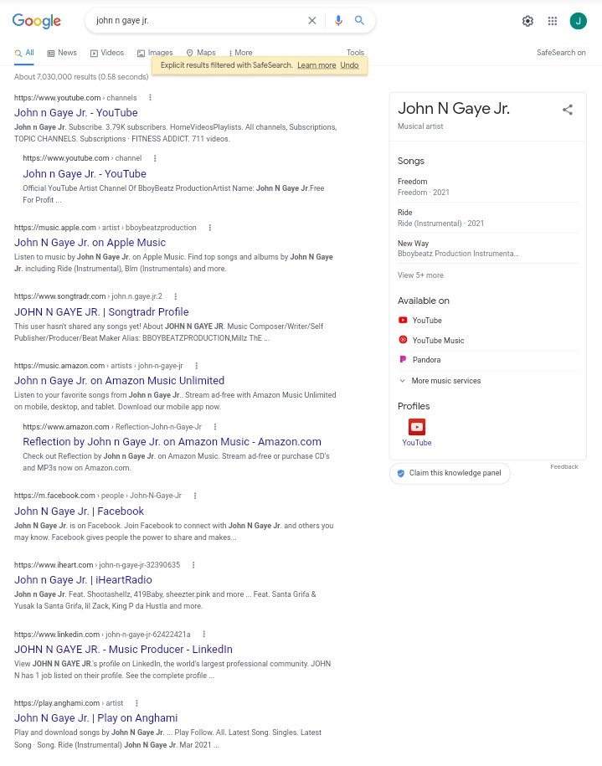Open the three-dot menu beside the songtradr.com result
This screenshot has width=602, height=766.
[176, 296]
